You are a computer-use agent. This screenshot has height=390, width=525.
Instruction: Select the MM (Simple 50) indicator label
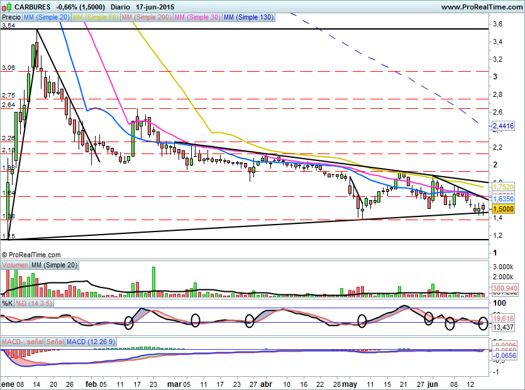[95, 18]
